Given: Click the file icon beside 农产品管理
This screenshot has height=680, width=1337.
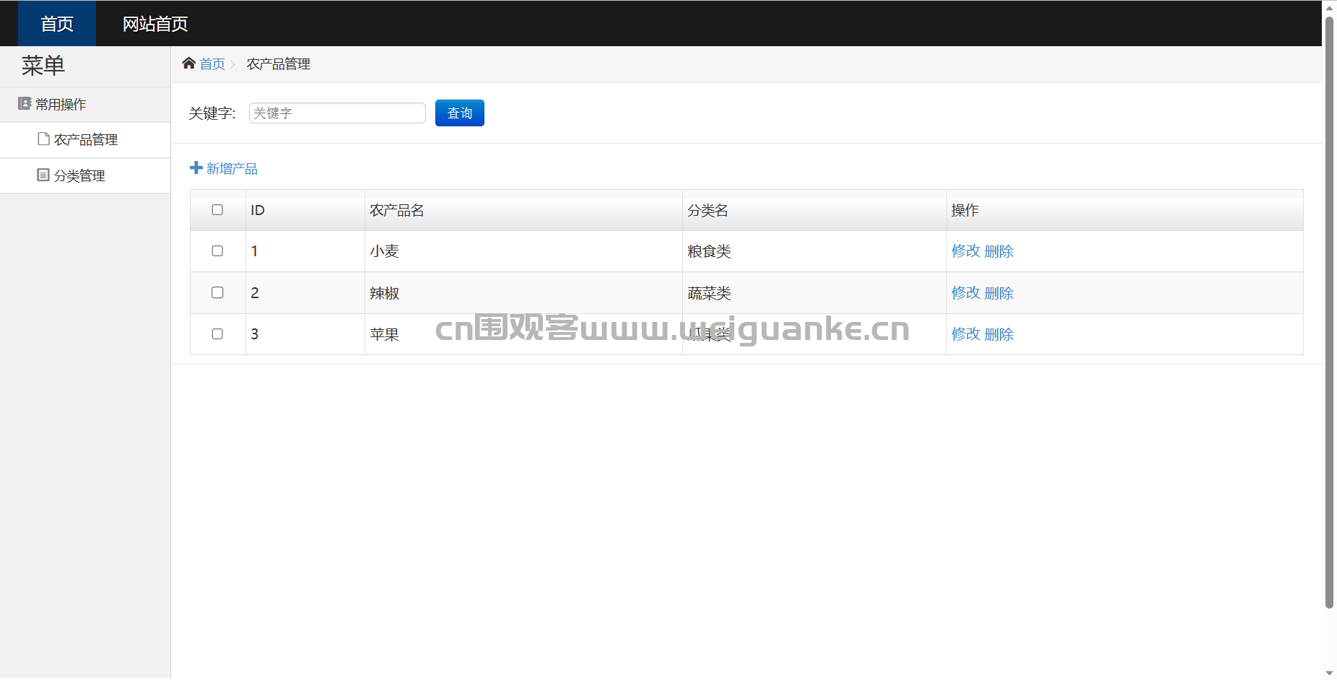Looking at the screenshot, I should point(43,139).
